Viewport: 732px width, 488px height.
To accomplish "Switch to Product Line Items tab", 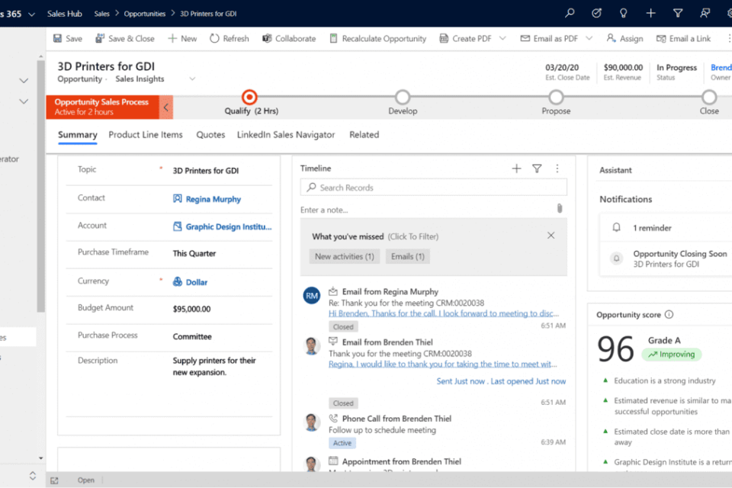I will (x=146, y=135).
